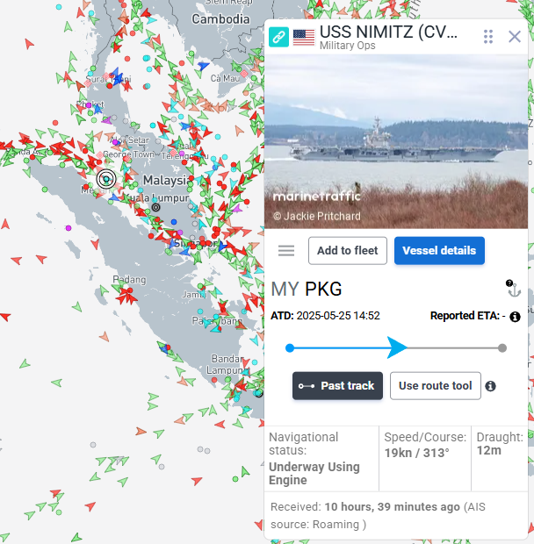534x544 pixels.
Task: Click Underway Using Engine navigational status
Action: [x=314, y=474]
